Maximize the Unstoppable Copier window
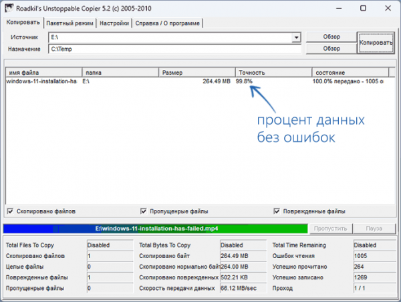Image resolution: width=401 pixels, height=302 pixels. (x=363, y=8)
